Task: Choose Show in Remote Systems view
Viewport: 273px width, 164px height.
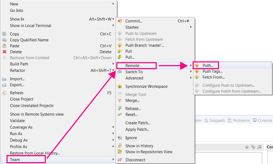Action: 37,114
